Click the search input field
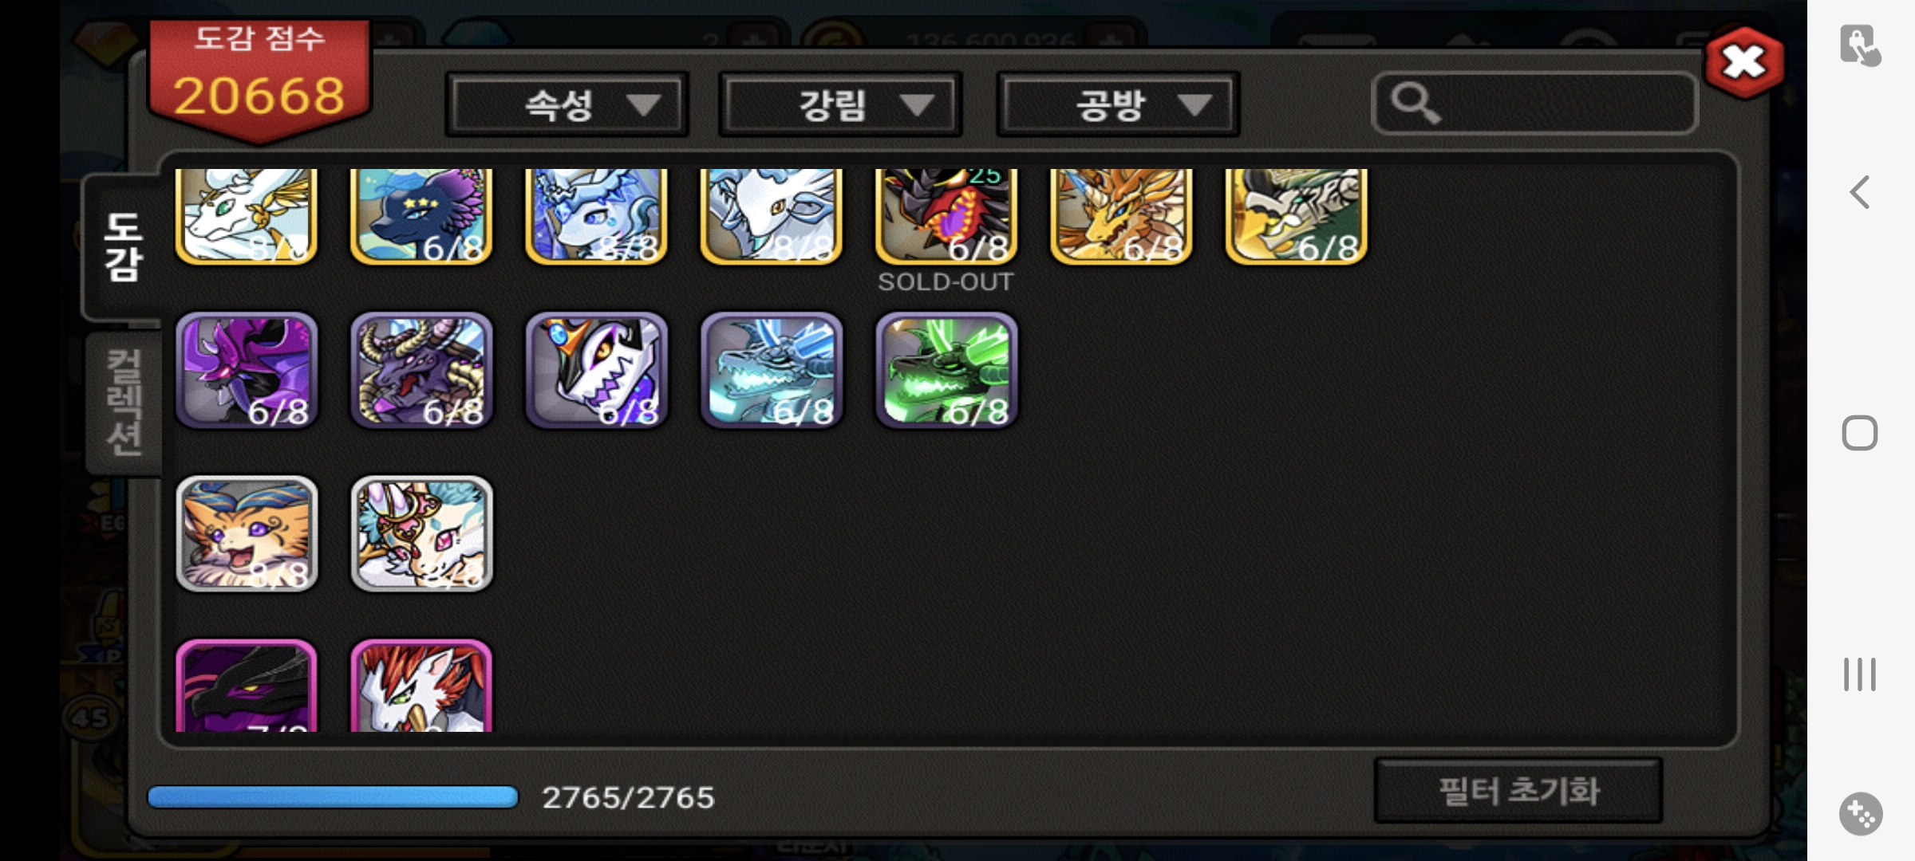Screen dimensions: 1915x861 [x=1534, y=104]
